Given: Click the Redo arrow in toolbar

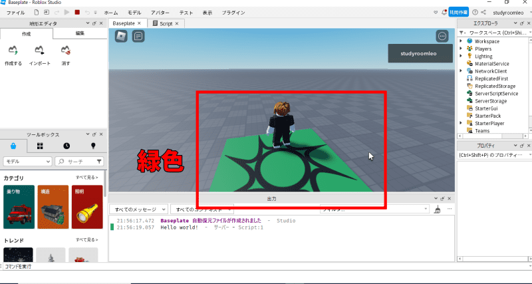Looking at the screenshot, I should pyautogui.click(x=57, y=13).
